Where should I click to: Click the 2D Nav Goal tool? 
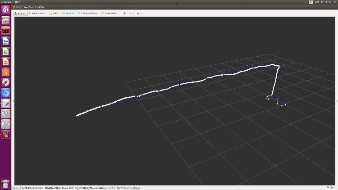pos(109,14)
